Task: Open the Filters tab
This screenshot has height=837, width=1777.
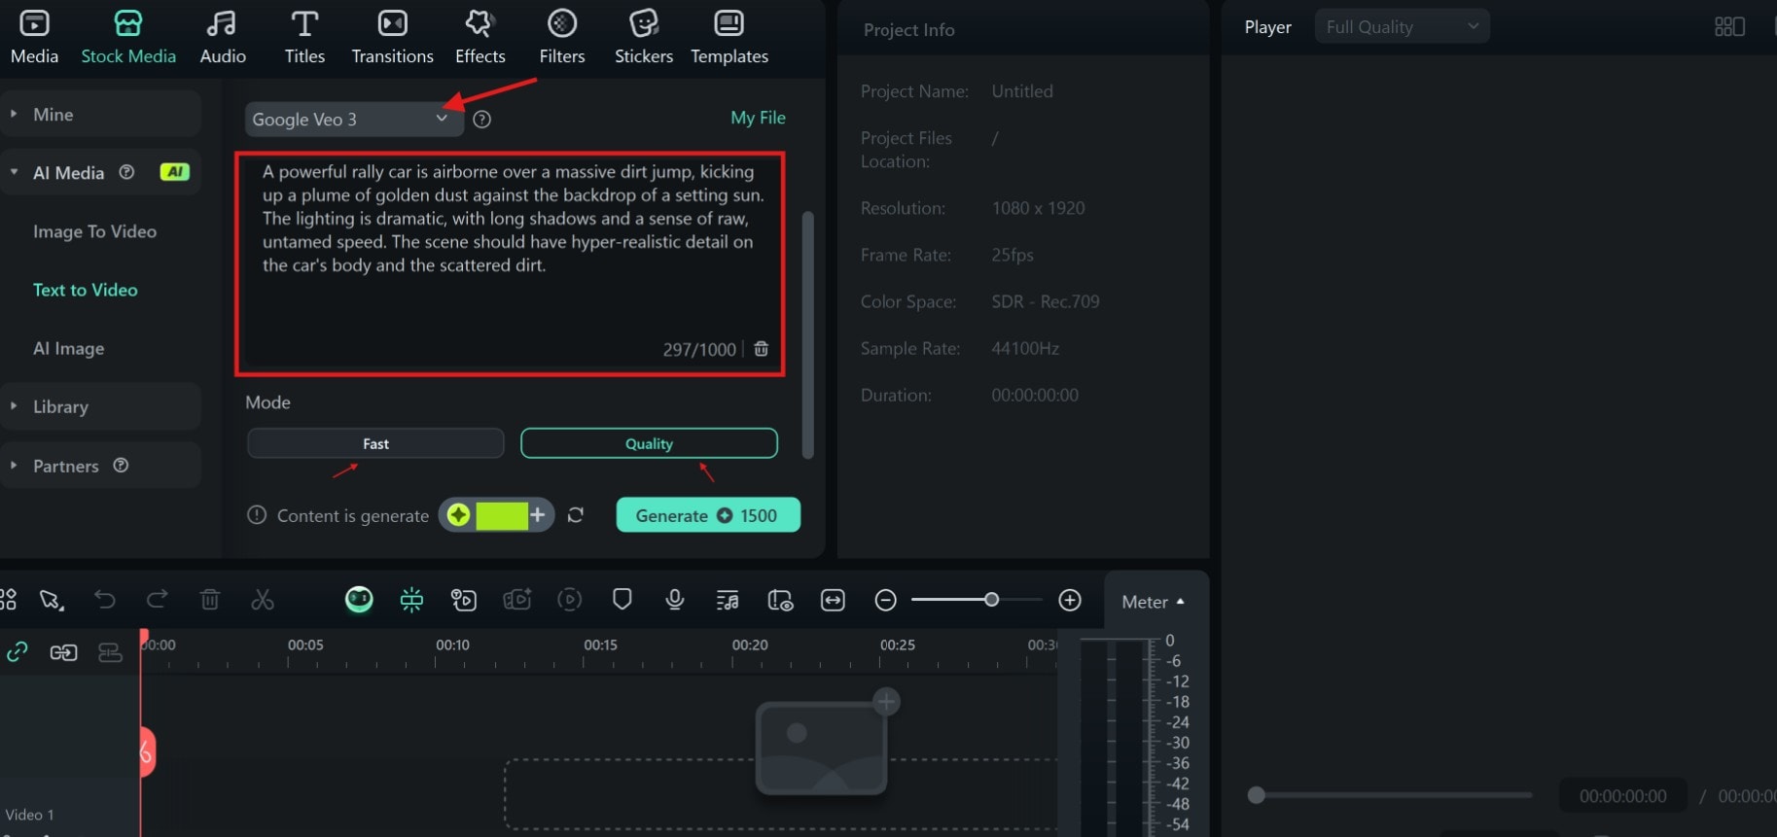Action: (562, 37)
